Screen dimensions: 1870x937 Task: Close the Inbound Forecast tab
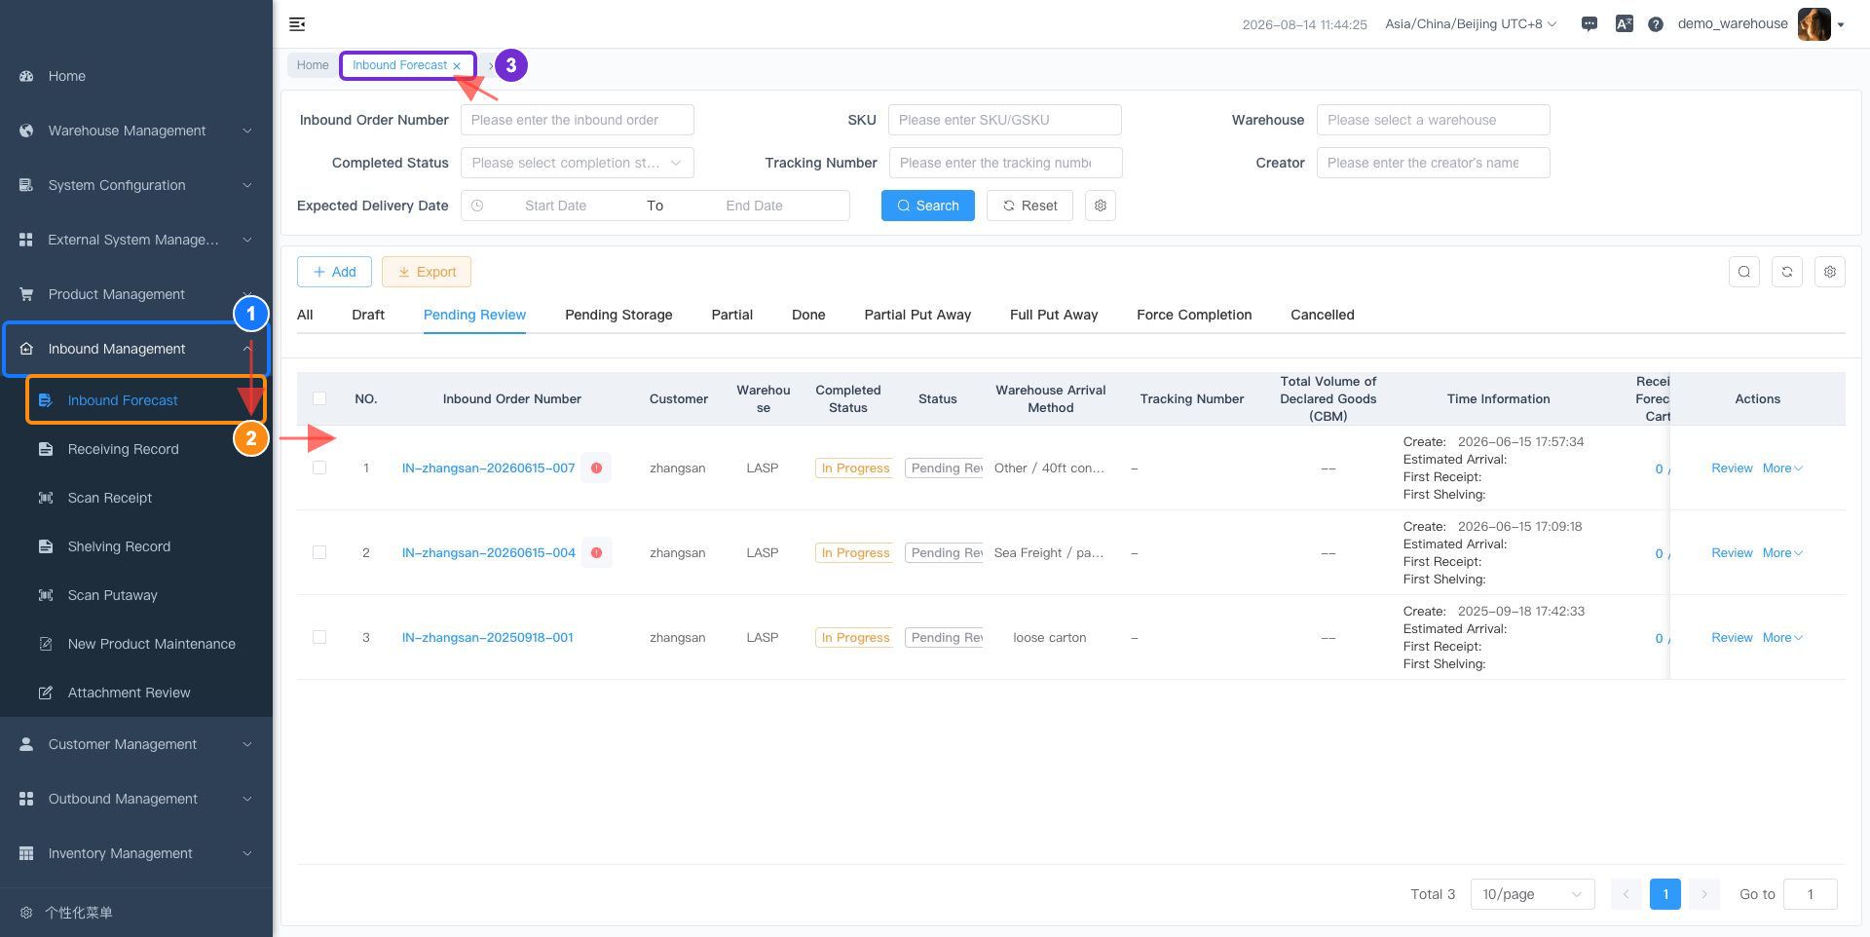(x=457, y=66)
